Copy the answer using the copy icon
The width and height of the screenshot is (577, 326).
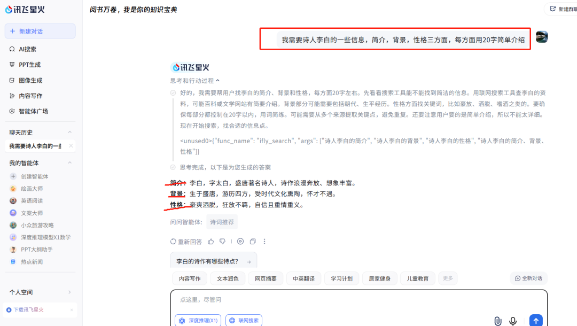pos(253,241)
